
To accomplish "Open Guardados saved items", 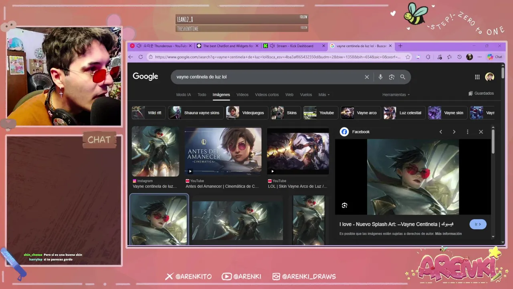I will [x=481, y=93].
